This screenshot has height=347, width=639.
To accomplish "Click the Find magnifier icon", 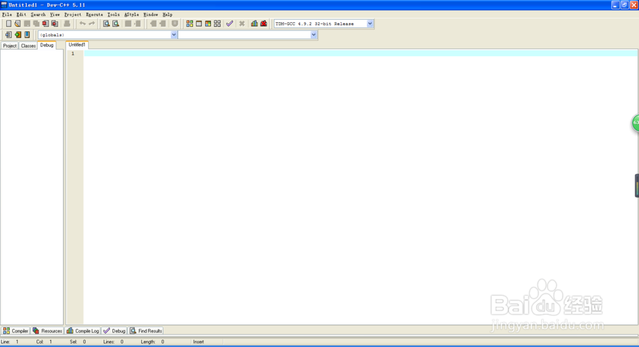I will (106, 24).
